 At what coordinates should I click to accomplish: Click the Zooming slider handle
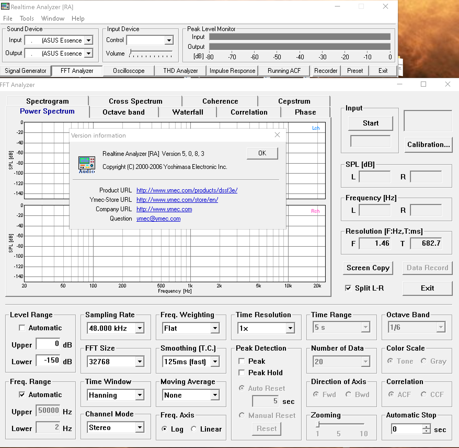point(318,425)
